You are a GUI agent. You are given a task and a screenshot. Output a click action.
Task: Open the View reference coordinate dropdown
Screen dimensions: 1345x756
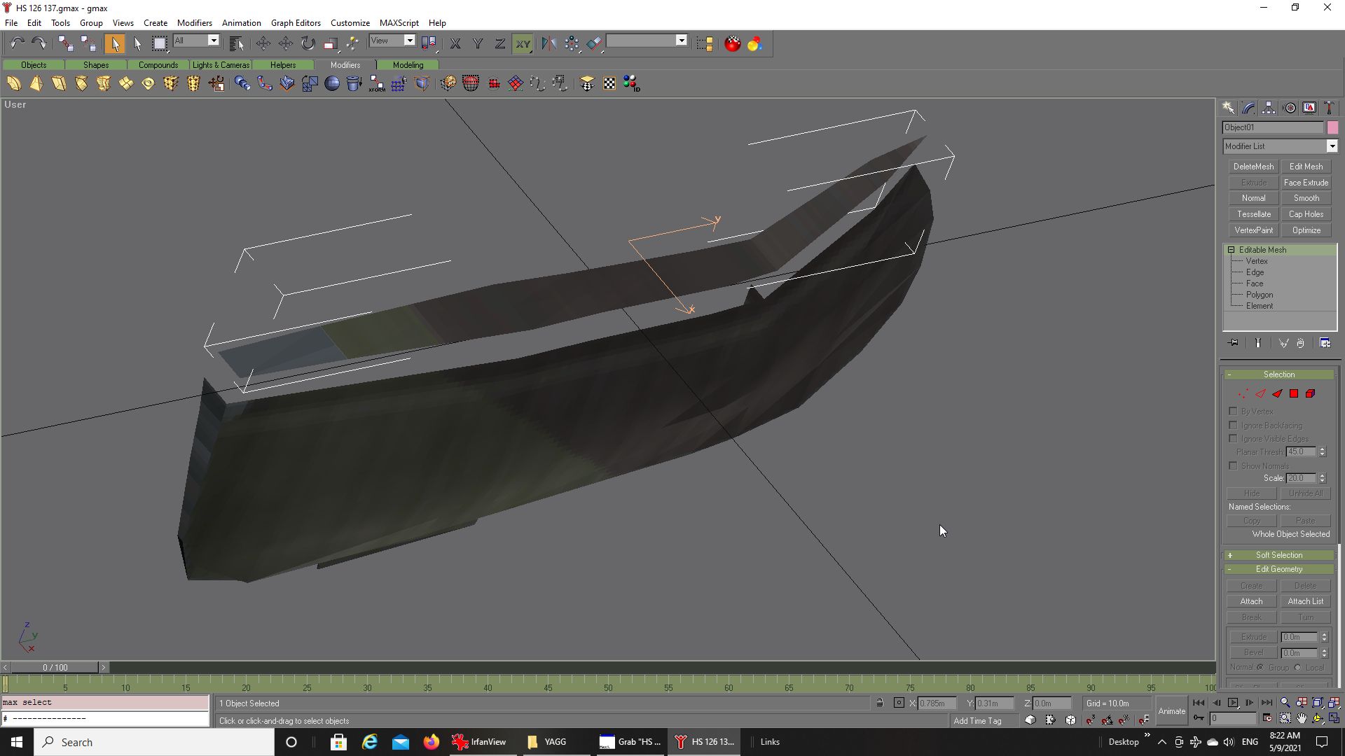(x=410, y=41)
